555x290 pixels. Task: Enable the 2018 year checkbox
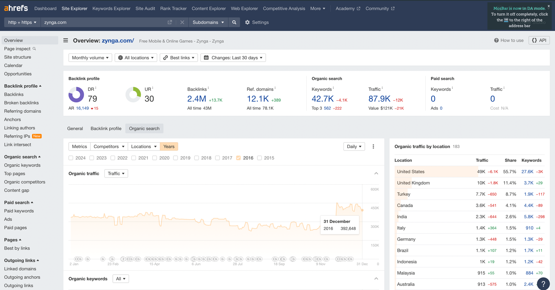(x=197, y=158)
